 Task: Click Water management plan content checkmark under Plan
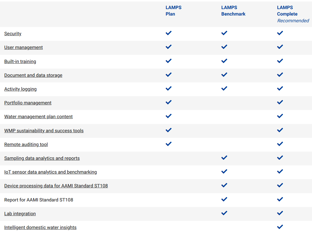tap(168, 116)
